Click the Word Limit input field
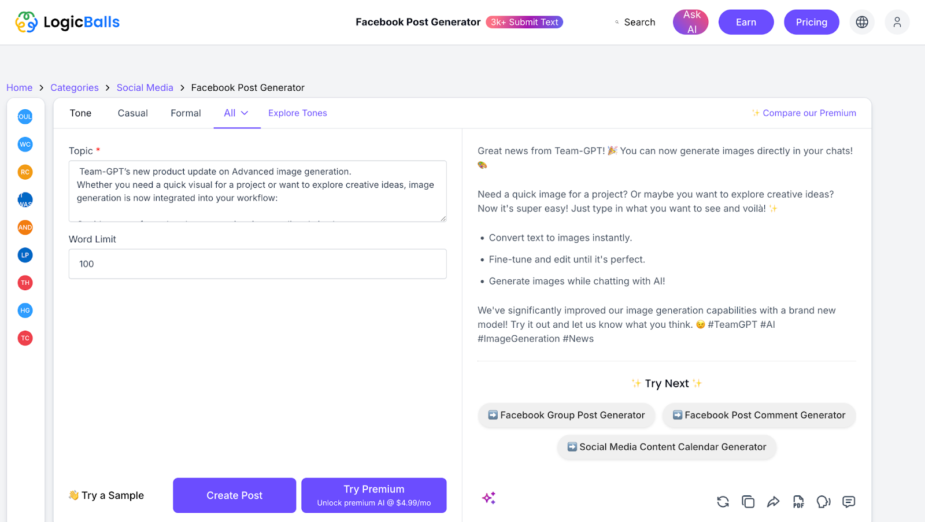 coord(257,264)
